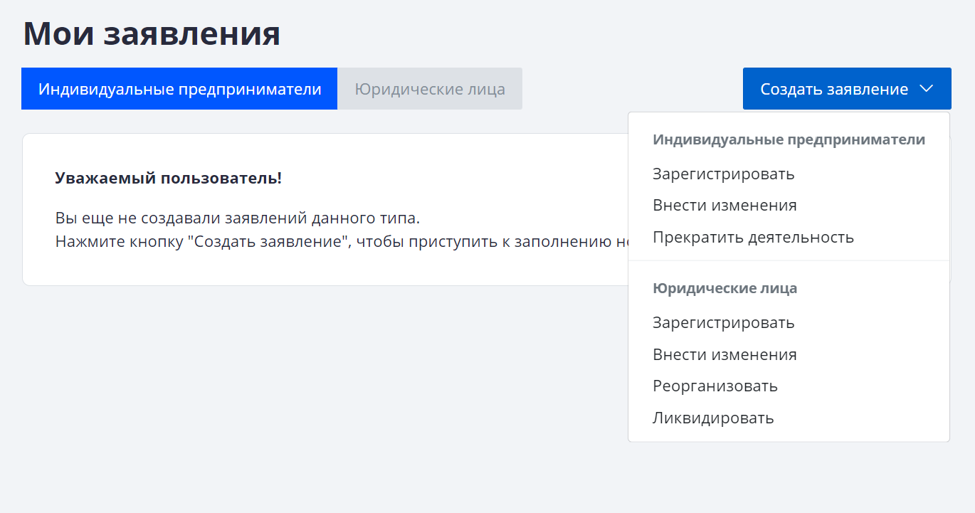The image size is (975, 513).
Task: Click the Уважаемый пользователь! heading text
Action: (x=169, y=178)
